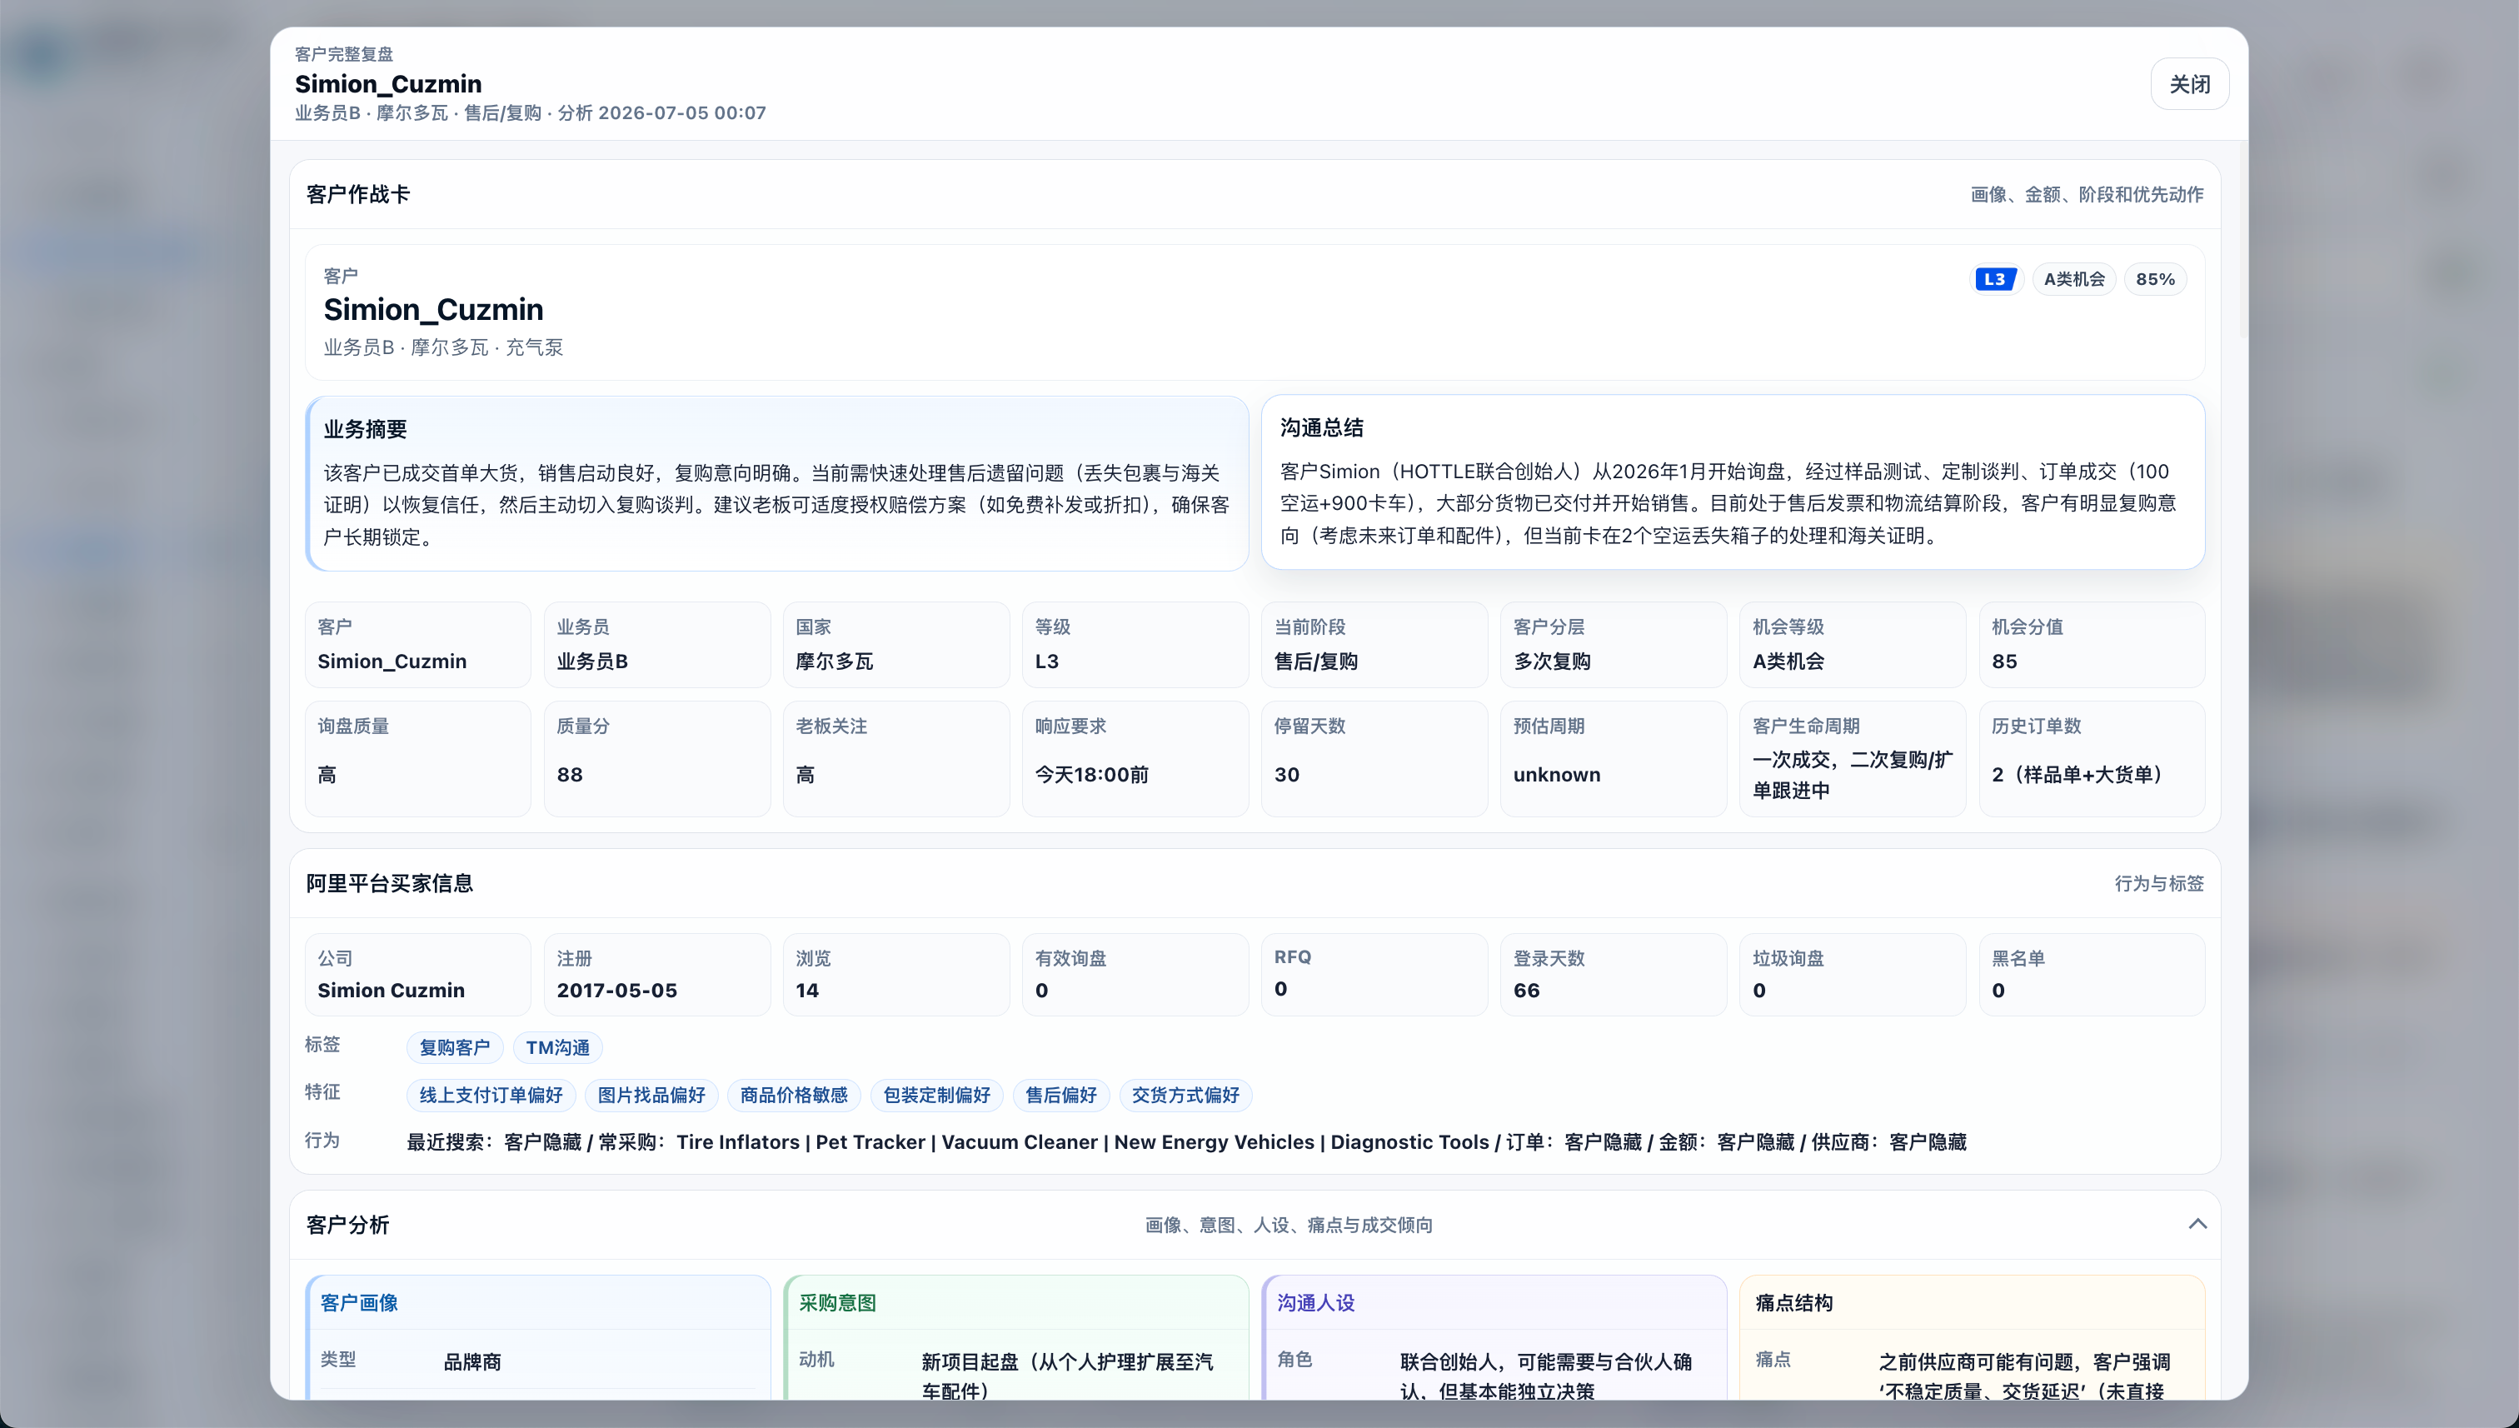Click the 交货方式偏好 feature tag
The width and height of the screenshot is (2519, 1428).
click(1185, 1095)
